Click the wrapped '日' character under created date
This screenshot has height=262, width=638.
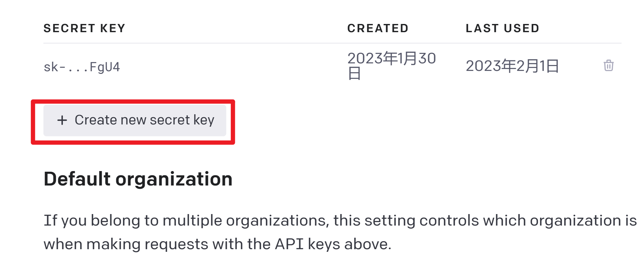pos(355,74)
